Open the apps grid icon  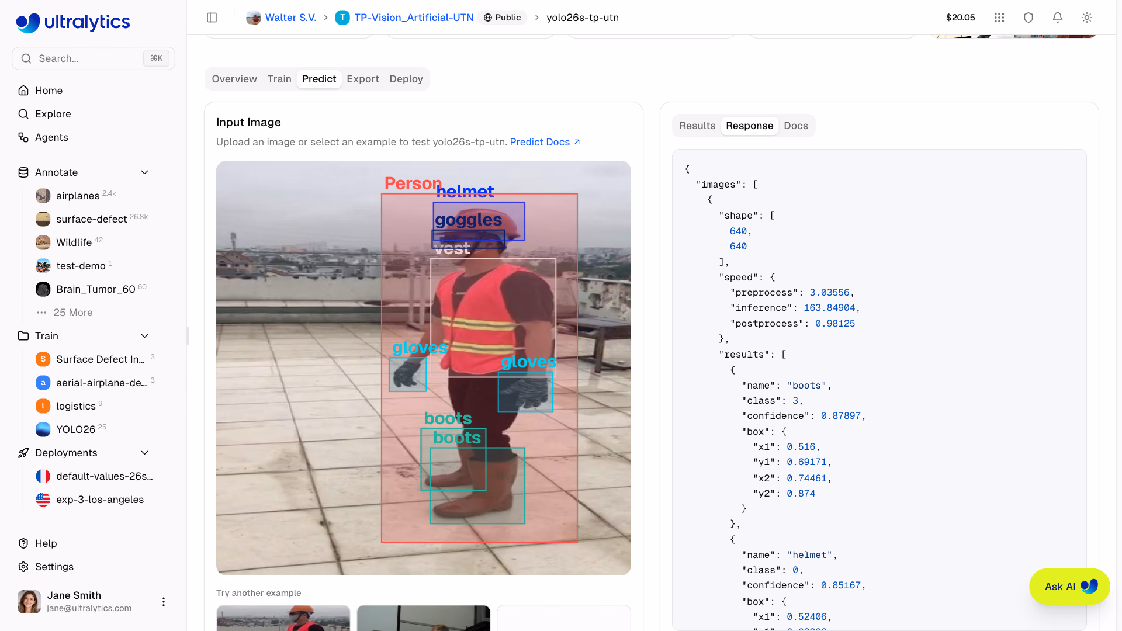point(999,18)
